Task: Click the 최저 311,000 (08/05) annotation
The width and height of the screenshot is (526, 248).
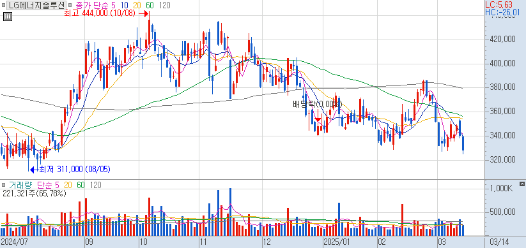Action: click(75, 170)
